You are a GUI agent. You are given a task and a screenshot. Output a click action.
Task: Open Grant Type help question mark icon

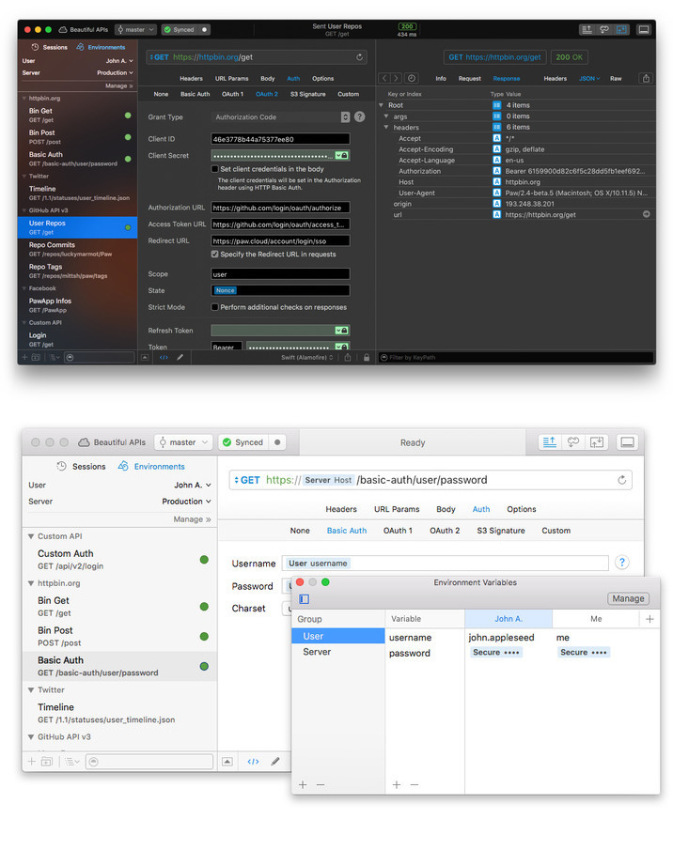[359, 116]
